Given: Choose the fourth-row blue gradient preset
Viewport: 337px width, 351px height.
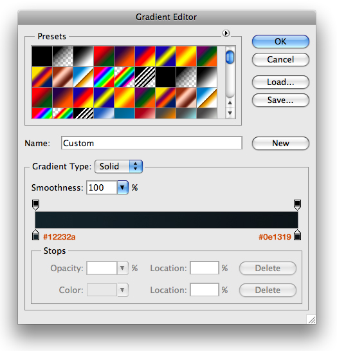Looking at the screenshot, I should tap(104, 113).
